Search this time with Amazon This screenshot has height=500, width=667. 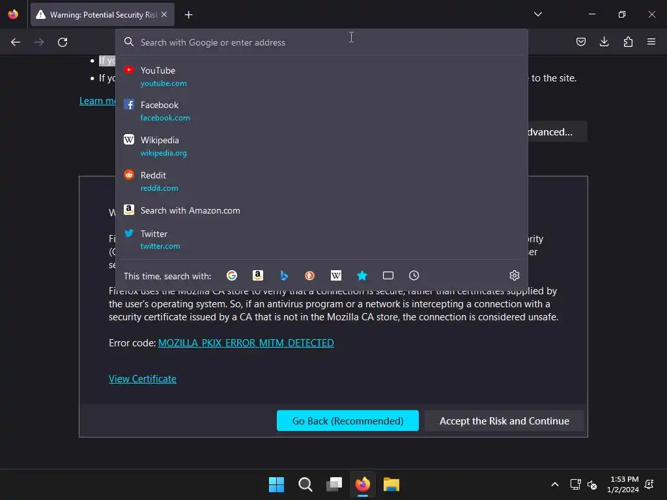click(258, 275)
